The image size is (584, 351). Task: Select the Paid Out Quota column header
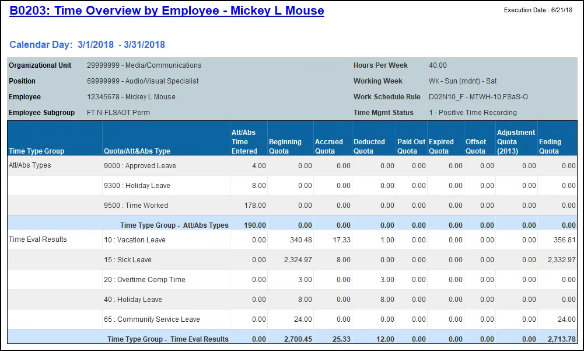point(411,147)
